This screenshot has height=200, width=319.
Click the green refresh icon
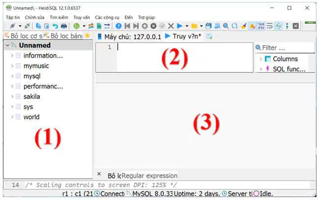[x=77, y=26]
